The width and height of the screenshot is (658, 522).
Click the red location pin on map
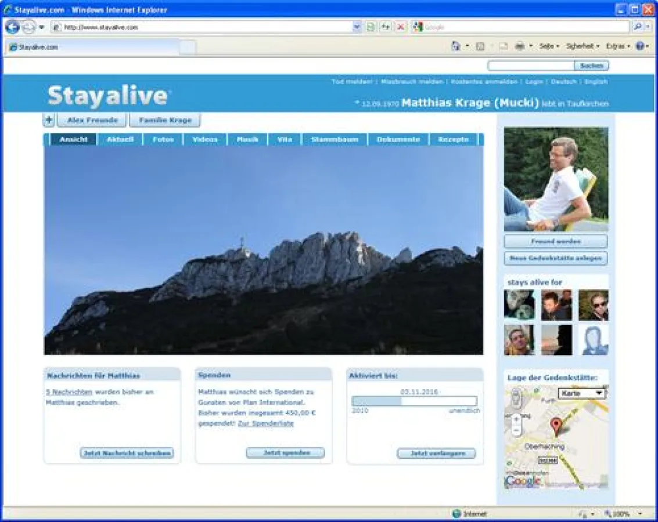556,426
